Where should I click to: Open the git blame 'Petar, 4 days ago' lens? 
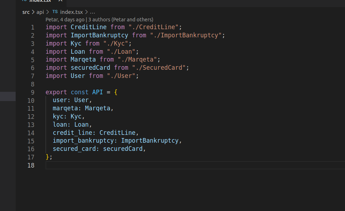click(65, 20)
